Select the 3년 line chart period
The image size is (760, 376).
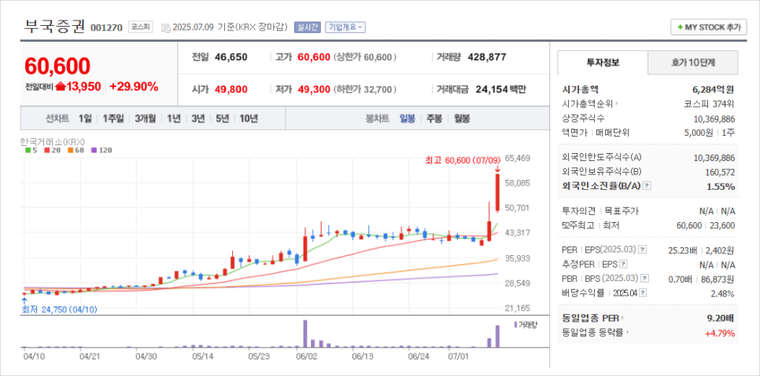click(197, 119)
